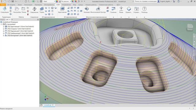Open the Резка cutting panel
196x110 pixels.
(x=121, y=10)
